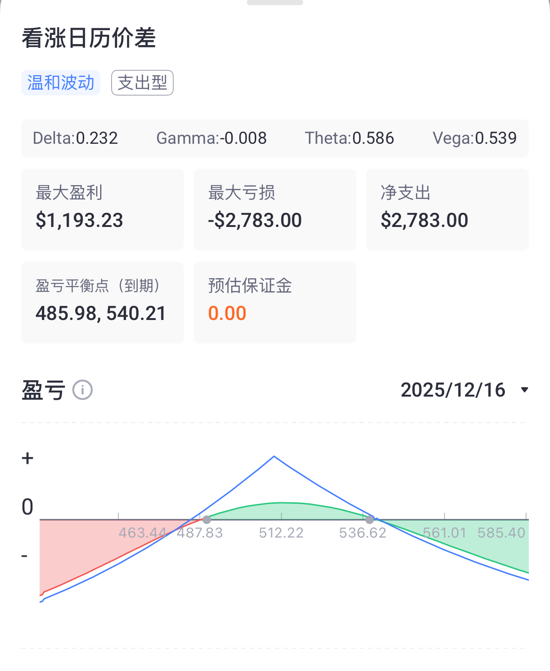
Task: Click the 净支出 value $2,783.00
Action: coord(424,220)
